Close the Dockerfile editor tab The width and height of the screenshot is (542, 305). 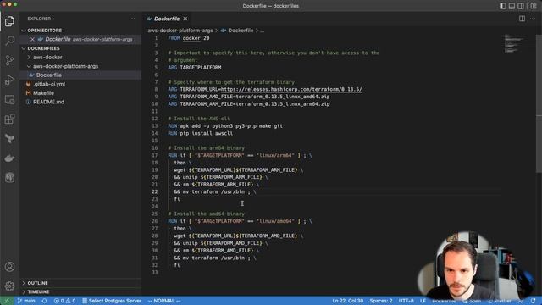pos(185,19)
